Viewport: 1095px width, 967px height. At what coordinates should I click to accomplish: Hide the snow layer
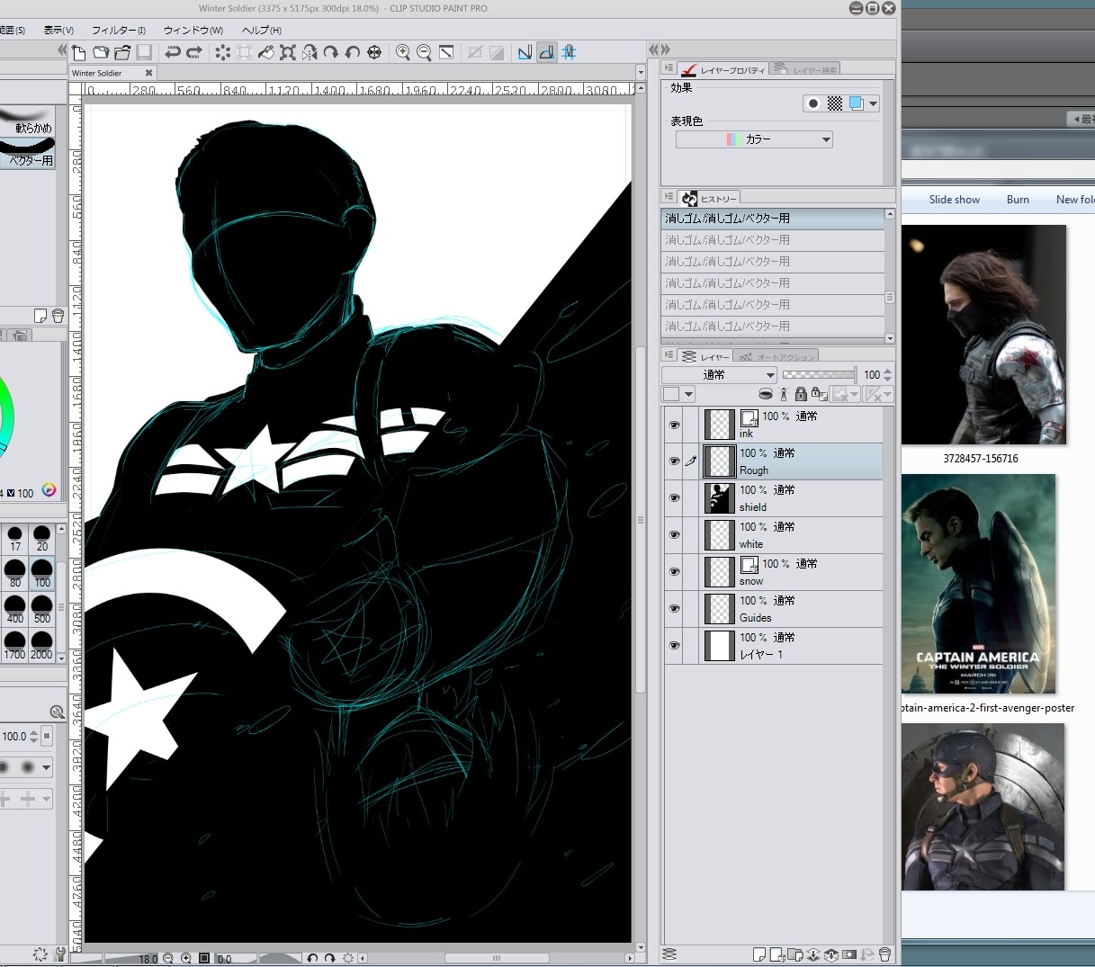[x=674, y=572]
